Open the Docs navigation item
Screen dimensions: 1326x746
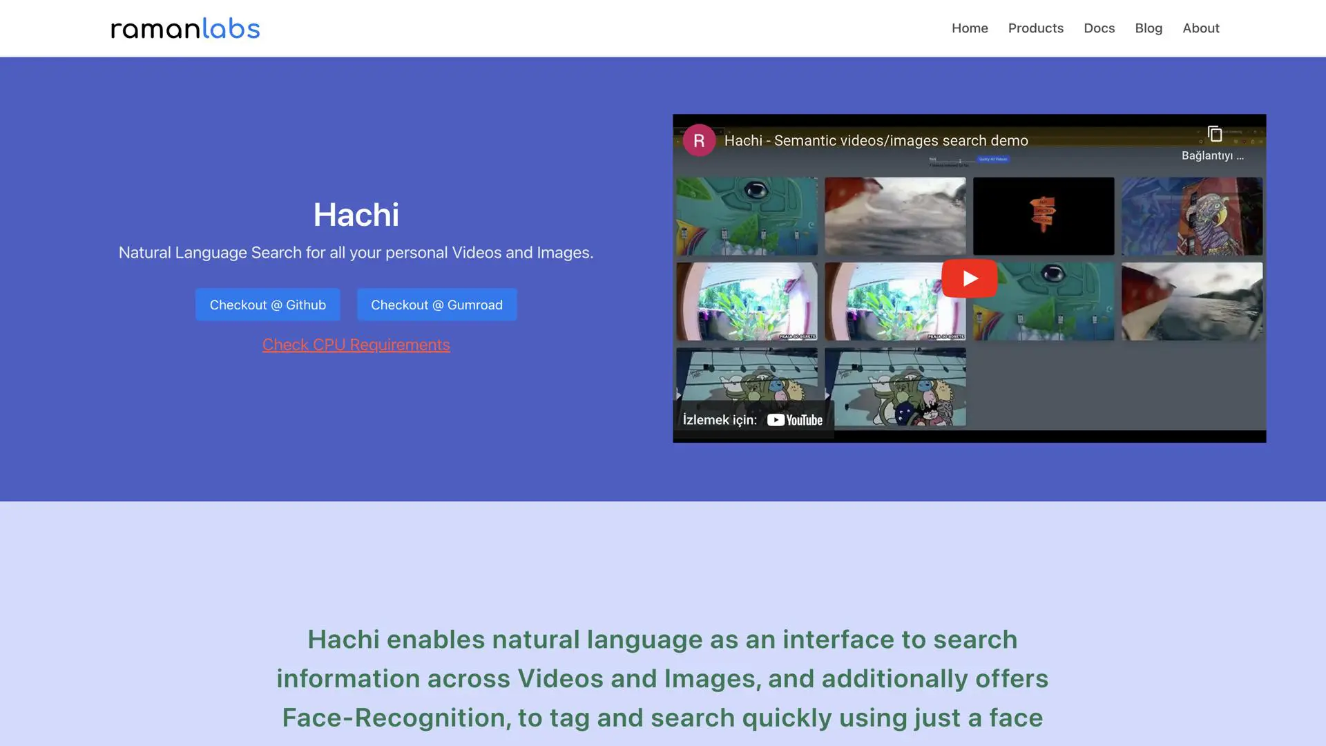tap(1099, 28)
